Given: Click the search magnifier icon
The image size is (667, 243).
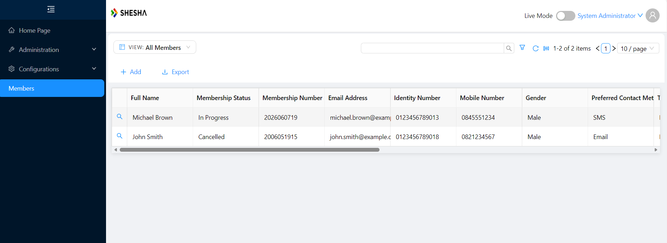Looking at the screenshot, I should [509, 48].
